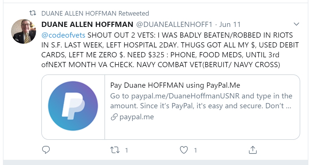This screenshot has height=165, width=311.
Task: Click the retweet count number
Action: (127, 150)
